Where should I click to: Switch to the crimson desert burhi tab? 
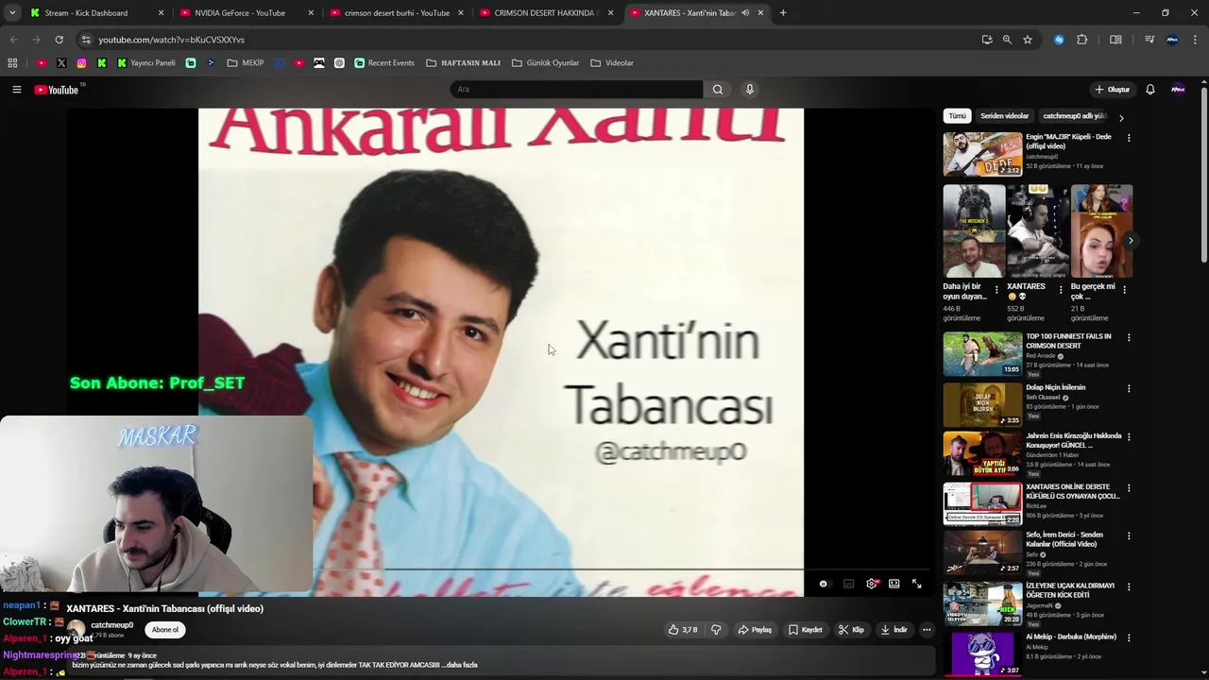[395, 13]
